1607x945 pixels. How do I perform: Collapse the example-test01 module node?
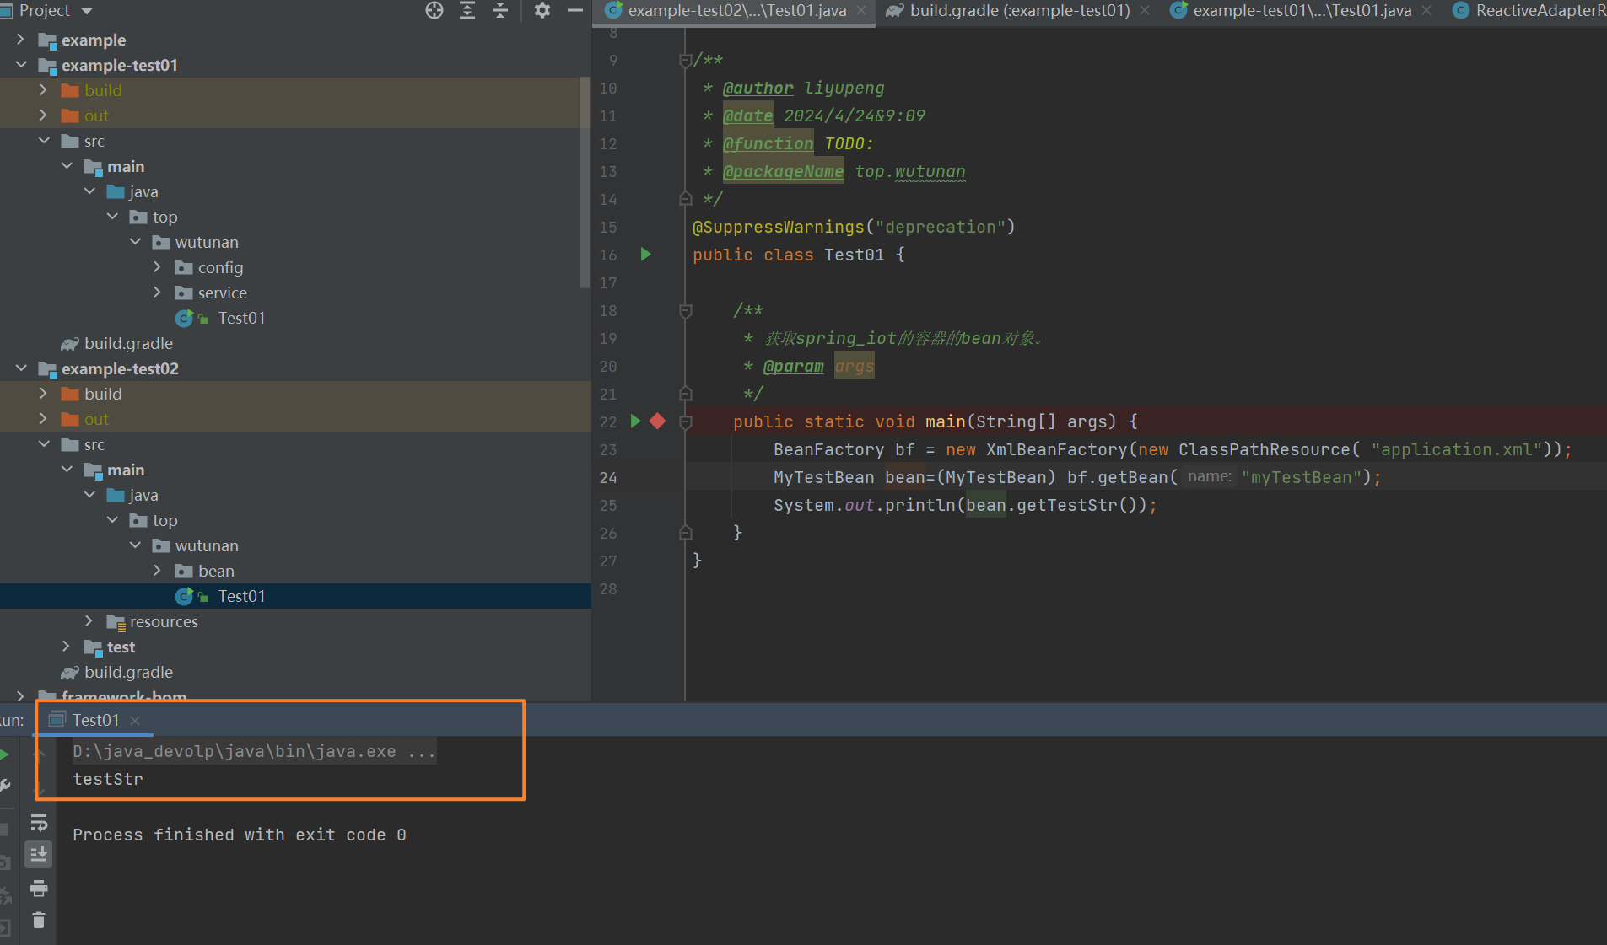point(21,65)
